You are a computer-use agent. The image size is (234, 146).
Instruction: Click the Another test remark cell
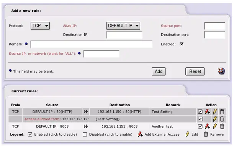pos(173,126)
